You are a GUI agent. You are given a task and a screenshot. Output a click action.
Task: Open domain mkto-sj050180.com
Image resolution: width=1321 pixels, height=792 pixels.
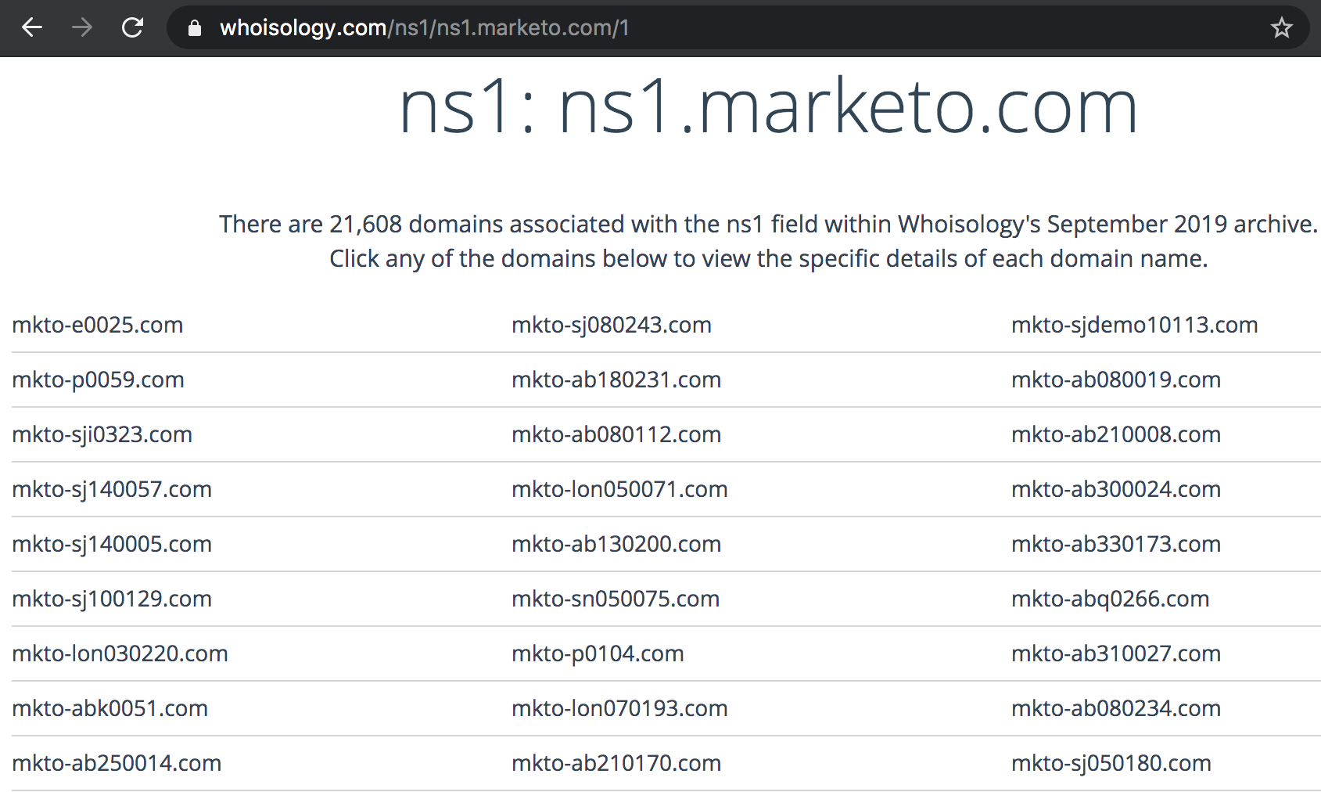[1111, 763]
